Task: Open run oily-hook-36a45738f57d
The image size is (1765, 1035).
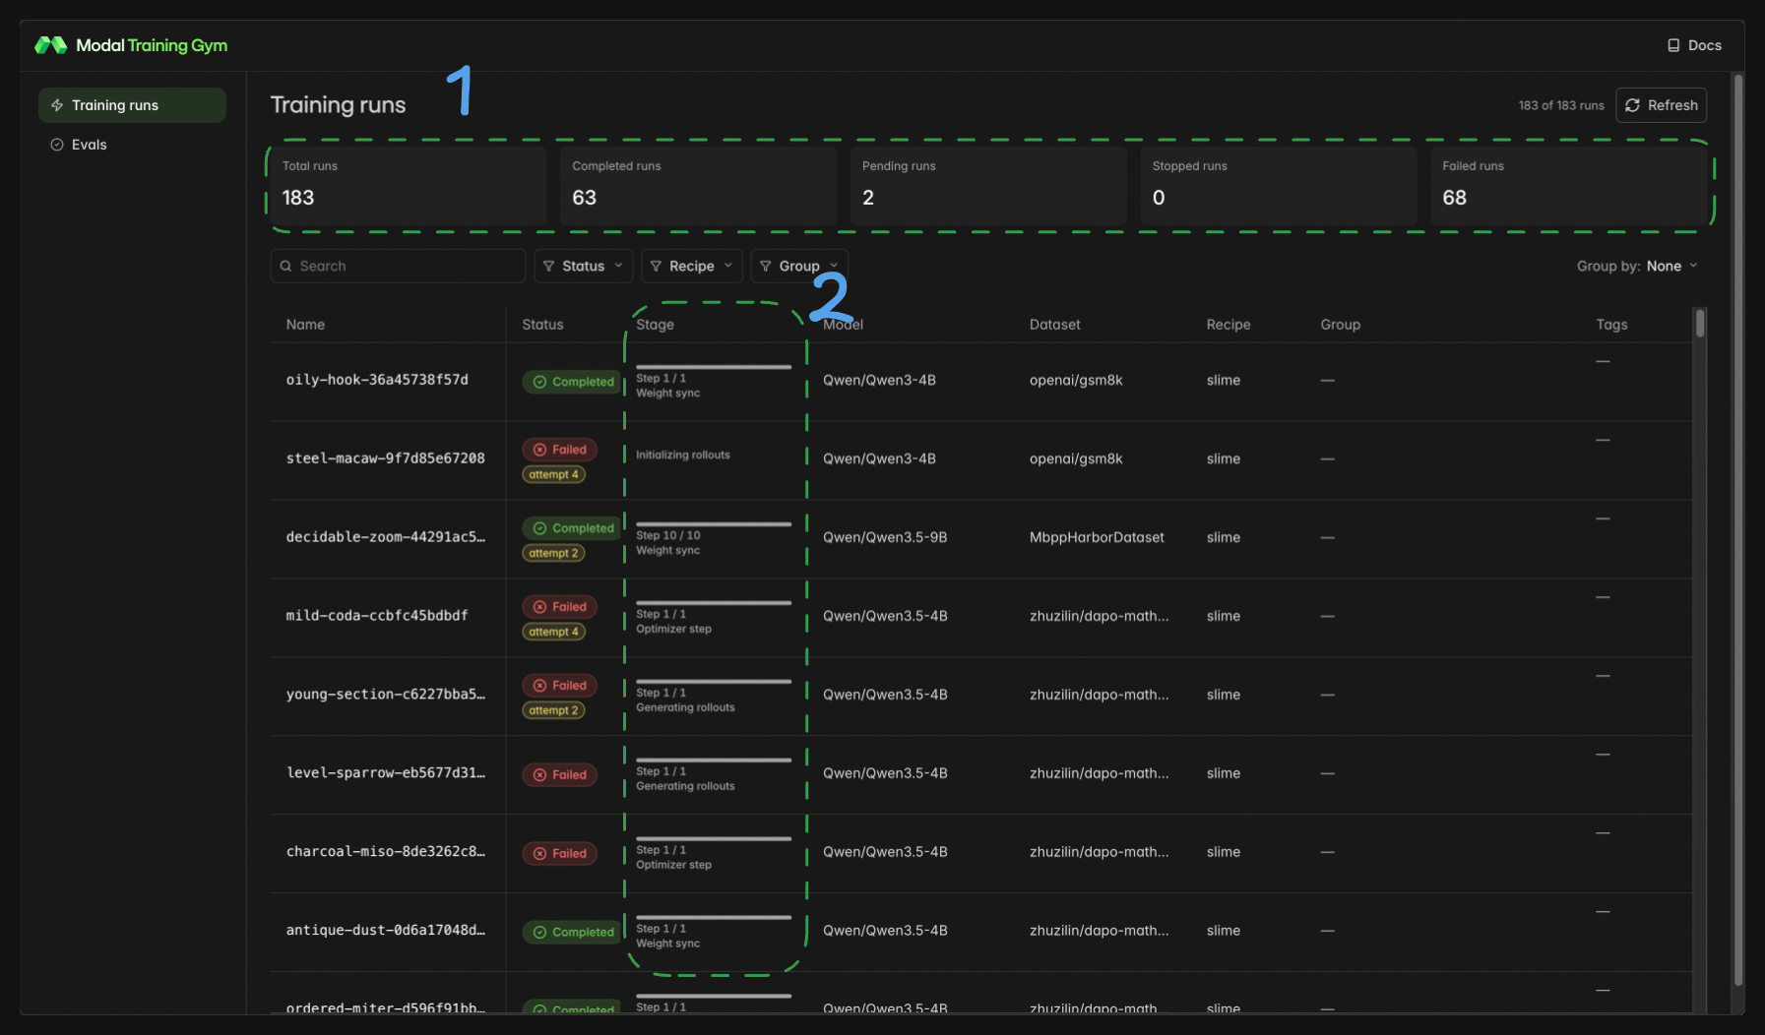Action: click(x=377, y=380)
